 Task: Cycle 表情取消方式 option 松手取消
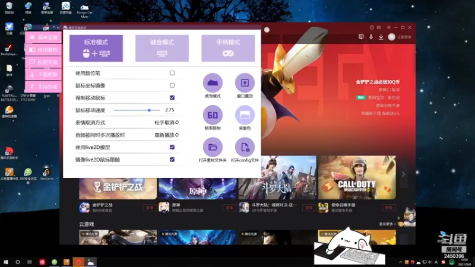[x=167, y=123]
